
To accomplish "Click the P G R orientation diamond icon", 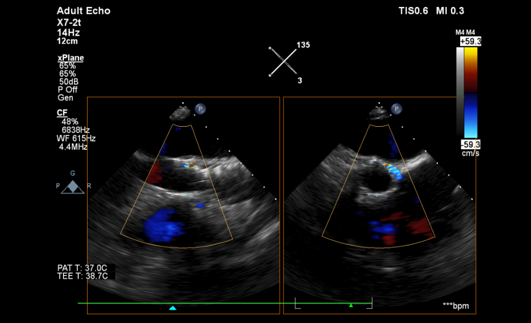I will [73, 187].
